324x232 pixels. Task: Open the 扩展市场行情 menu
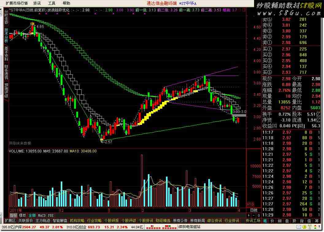pyautogui.click(x=17, y=3)
